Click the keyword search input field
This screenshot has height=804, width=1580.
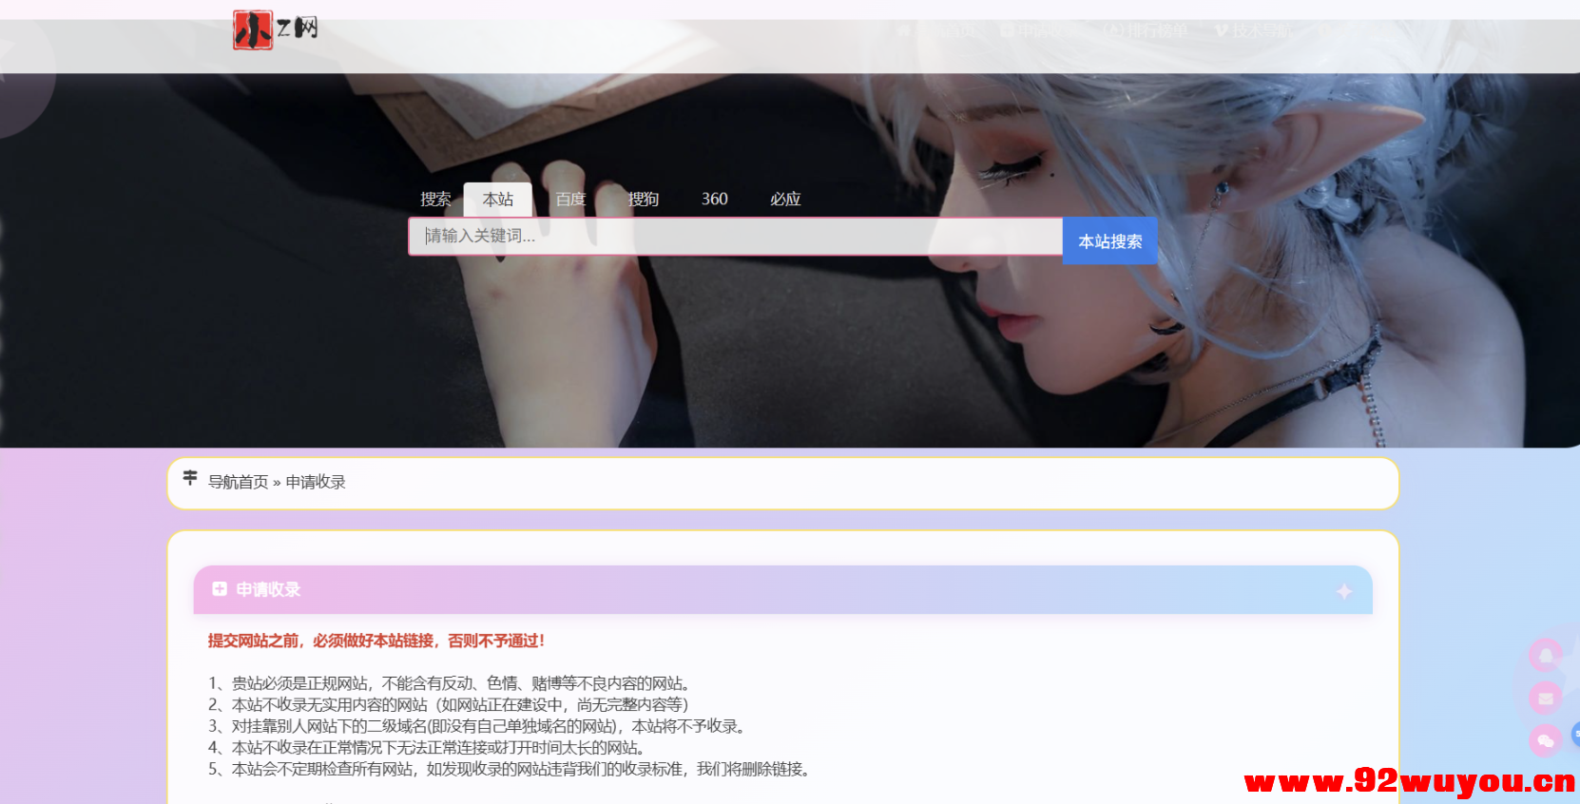(735, 237)
